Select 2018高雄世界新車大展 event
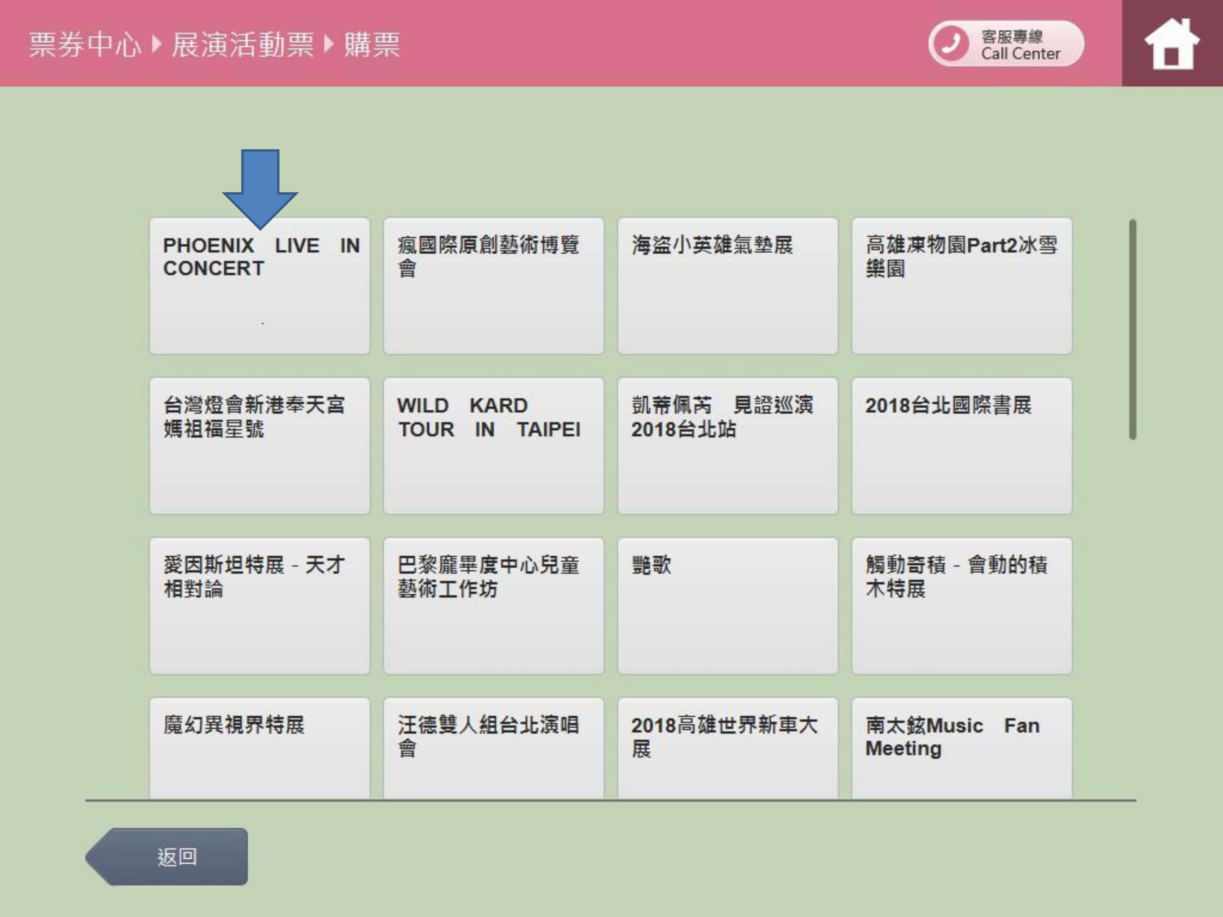Screen dimensions: 1223x917 pyautogui.click(x=727, y=747)
